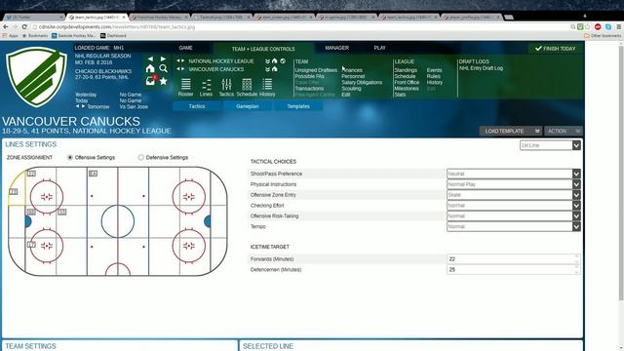
Task: Select the player marker in the yellow corner zone
Action: click(13, 192)
